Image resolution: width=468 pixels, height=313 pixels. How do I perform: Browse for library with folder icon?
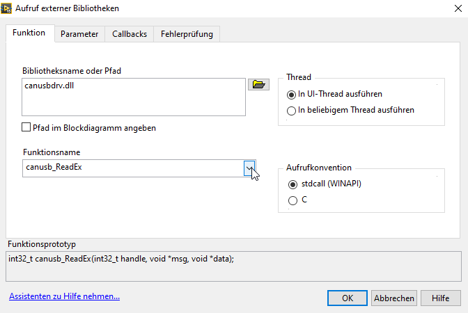258,85
